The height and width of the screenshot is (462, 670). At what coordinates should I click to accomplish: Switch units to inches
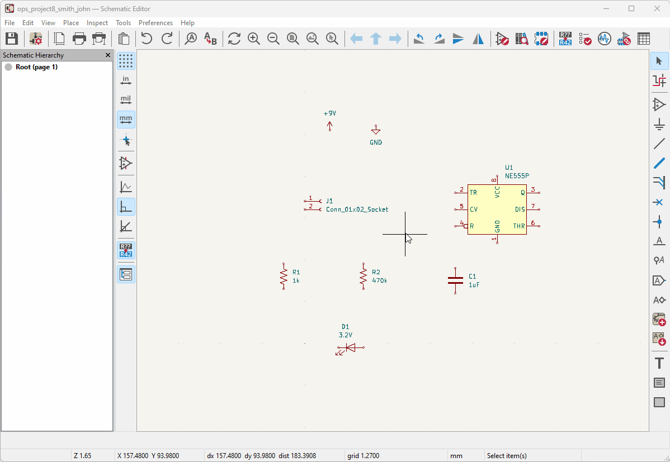(x=126, y=80)
